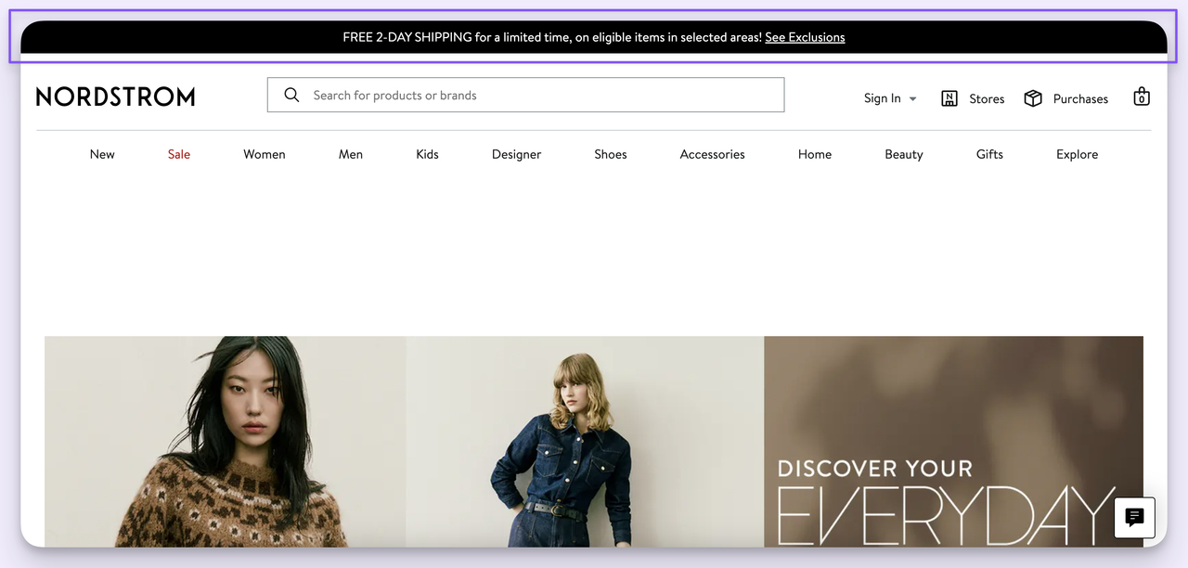Screen dimensions: 1188x568
Task: Open the Shoes menu
Action: (611, 154)
